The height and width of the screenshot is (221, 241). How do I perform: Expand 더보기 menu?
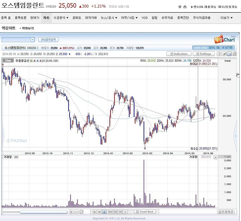click(227, 18)
